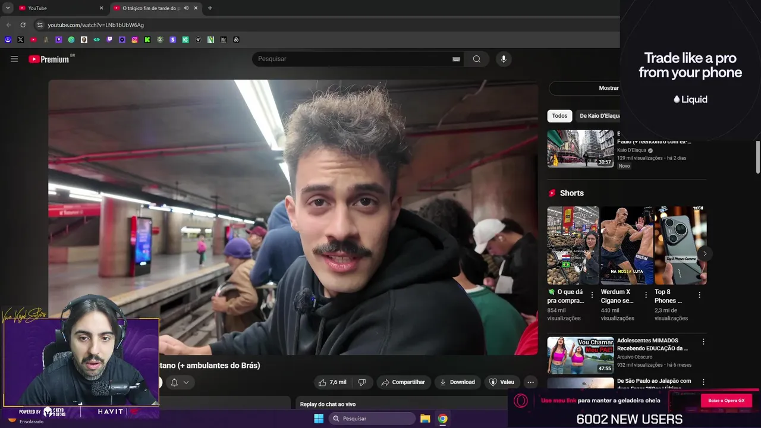Open notification bell dropdown for channel
The height and width of the screenshot is (428, 761).
pos(180,382)
